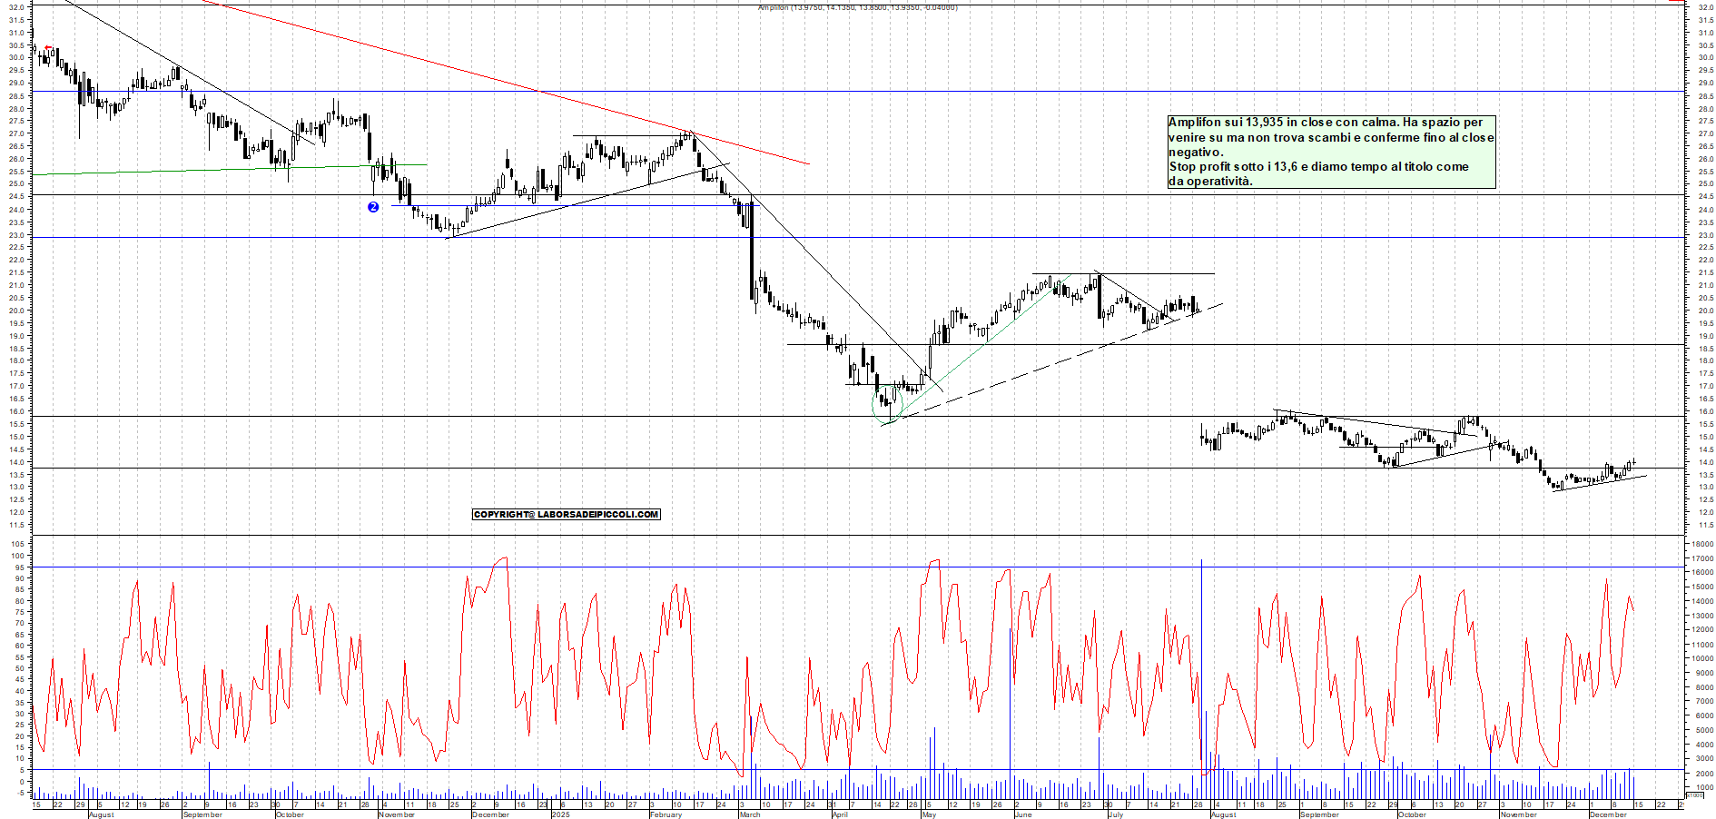Screen dimensions: 1716x819
Task: Open the Amplifon annotation text box
Action: point(1330,152)
